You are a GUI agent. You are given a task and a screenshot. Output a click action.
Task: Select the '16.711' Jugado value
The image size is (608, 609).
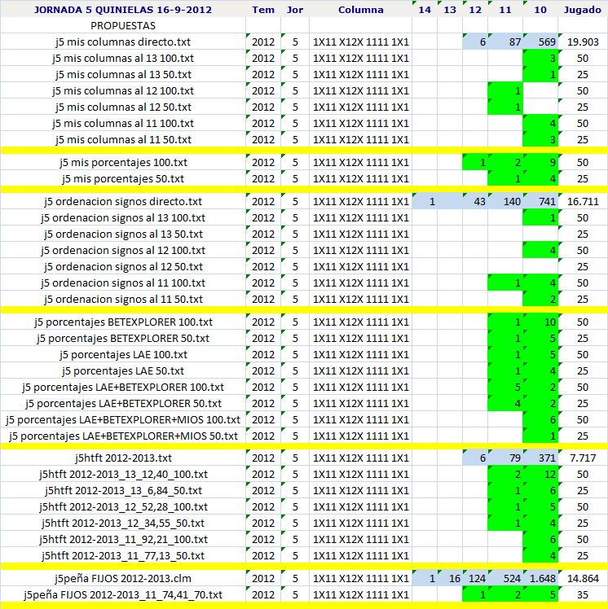(583, 202)
